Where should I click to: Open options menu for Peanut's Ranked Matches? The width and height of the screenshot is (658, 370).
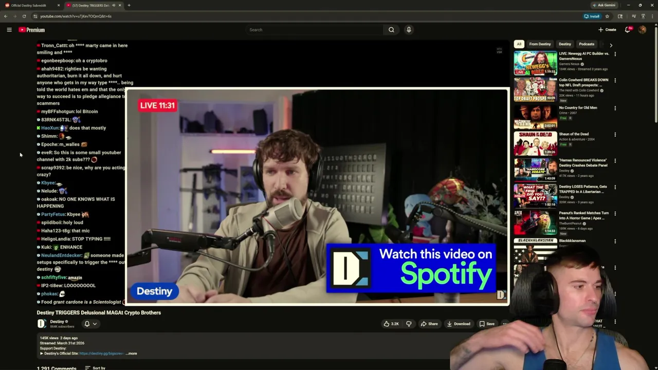615,213
